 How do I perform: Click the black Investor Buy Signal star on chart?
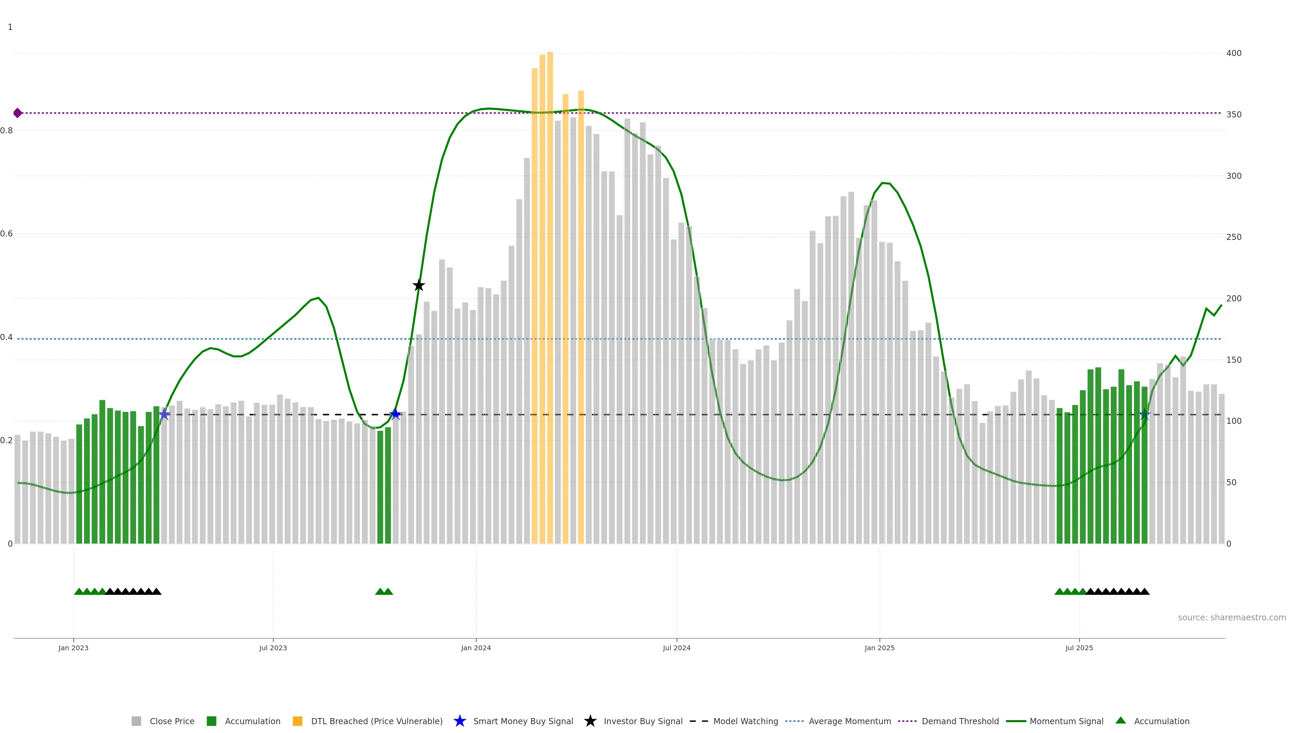418,286
